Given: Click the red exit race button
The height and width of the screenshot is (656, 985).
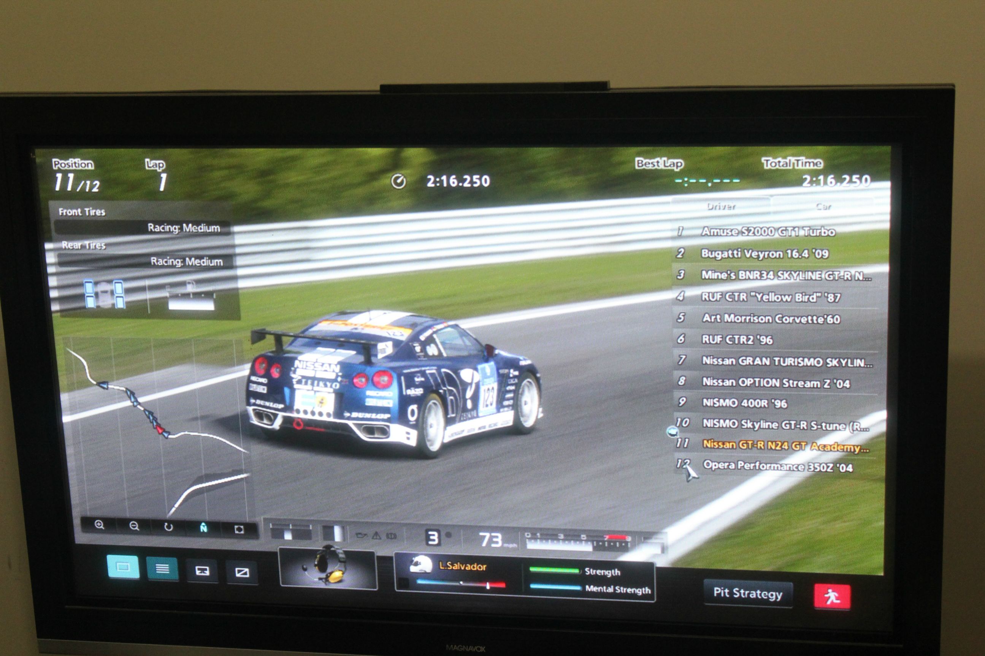Looking at the screenshot, I should click(x=832, y=597).
